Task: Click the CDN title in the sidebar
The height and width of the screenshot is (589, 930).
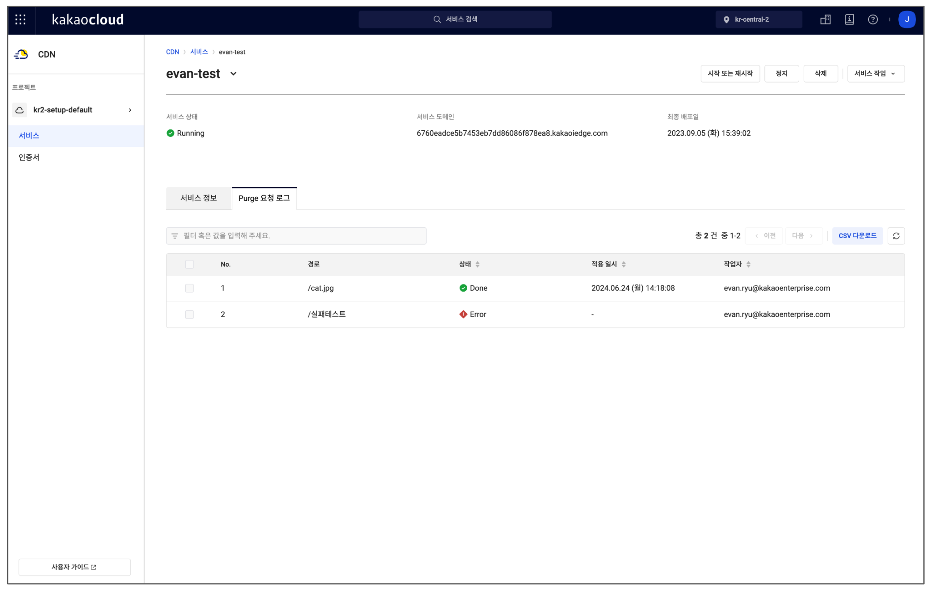Action: click(x=47, y=55)
